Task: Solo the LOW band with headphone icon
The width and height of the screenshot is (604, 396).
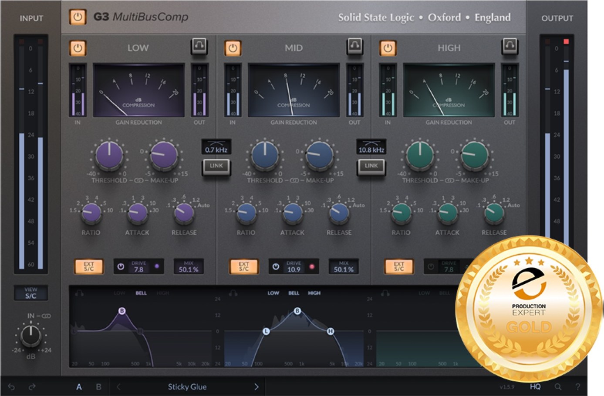Action: (x=199, y=45)
